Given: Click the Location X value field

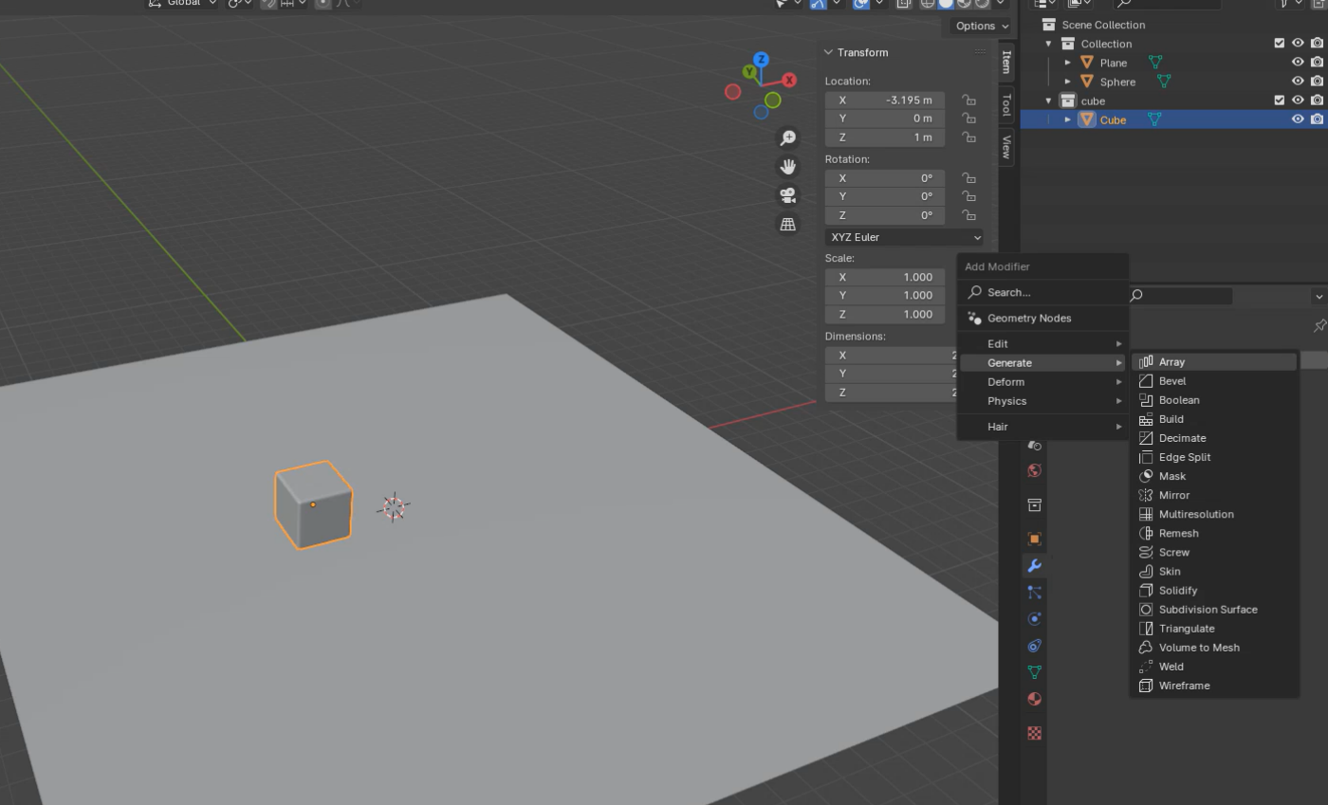Looking at the screenshot, I should 884,100.
